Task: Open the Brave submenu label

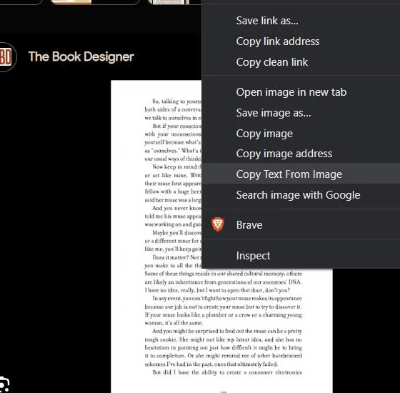Action: tap(249, 225)
